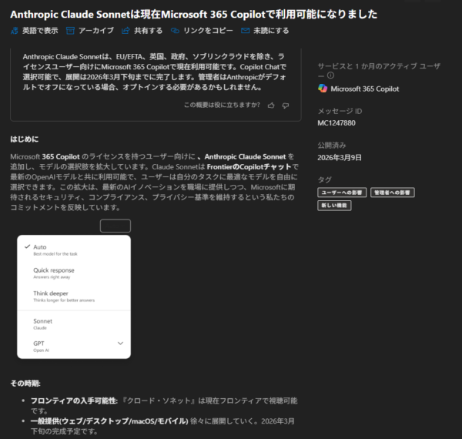
Task: Click the info icon beside アクティブ ユーザー
Action: click(x=331, y=76)
